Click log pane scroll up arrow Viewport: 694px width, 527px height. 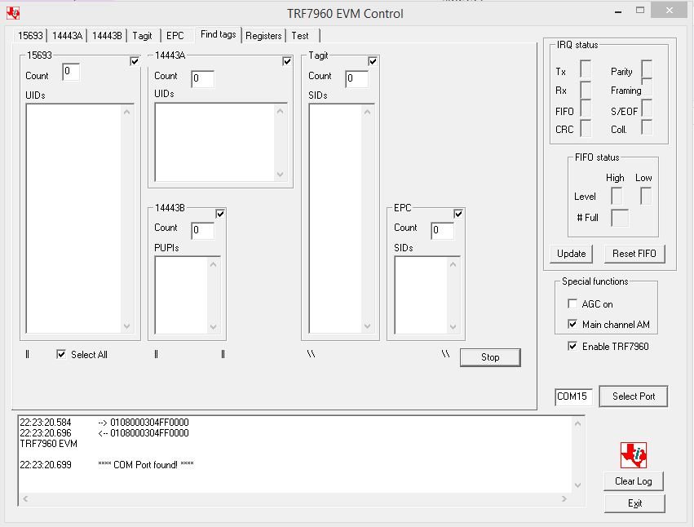point(577,423)
